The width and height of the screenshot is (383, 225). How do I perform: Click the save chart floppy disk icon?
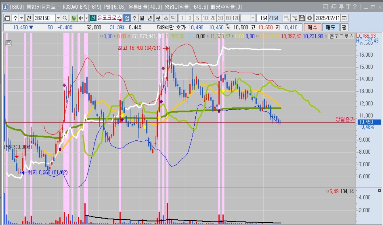(302, 18)
